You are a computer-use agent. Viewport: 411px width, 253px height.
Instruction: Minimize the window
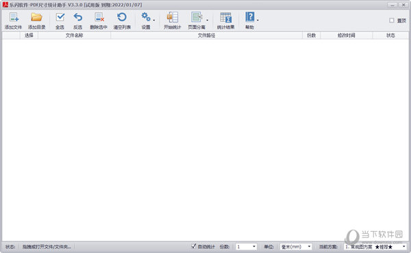pos(393,5)
